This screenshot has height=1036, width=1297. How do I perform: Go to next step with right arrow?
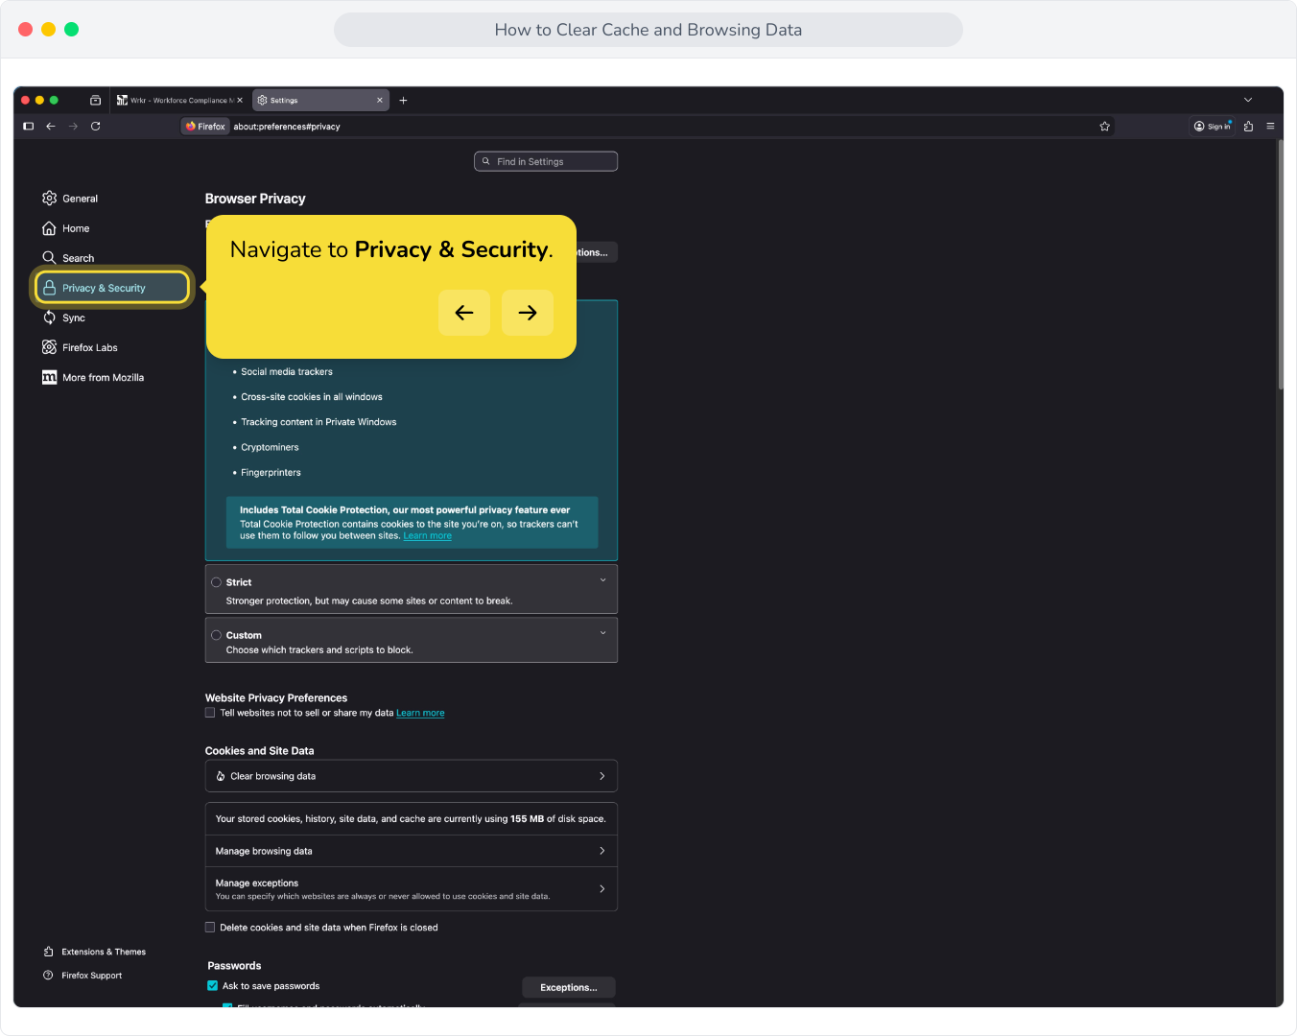(528, 313)
